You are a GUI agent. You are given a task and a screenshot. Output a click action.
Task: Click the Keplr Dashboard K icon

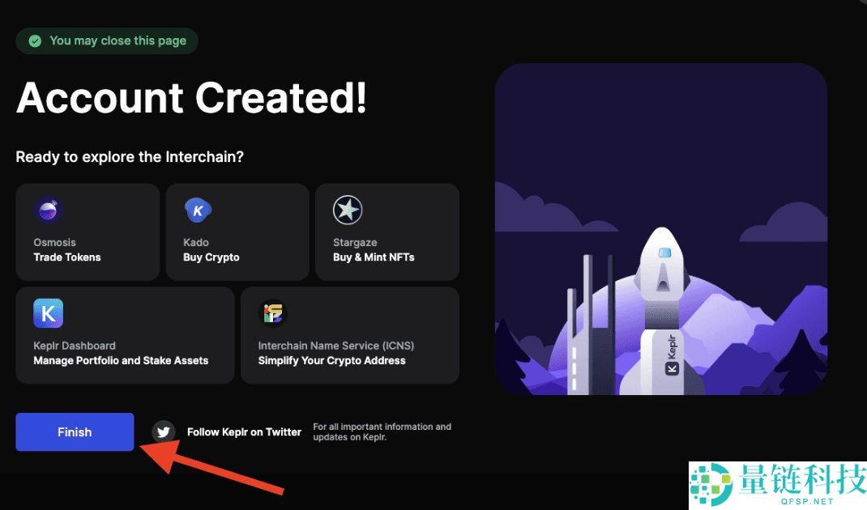(x=48, y=313)
